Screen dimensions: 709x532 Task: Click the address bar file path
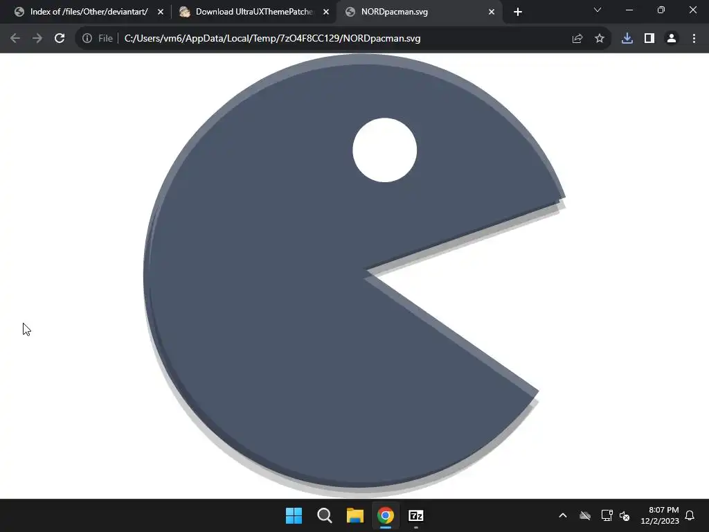pyautogui.click(x=272, y=39)
